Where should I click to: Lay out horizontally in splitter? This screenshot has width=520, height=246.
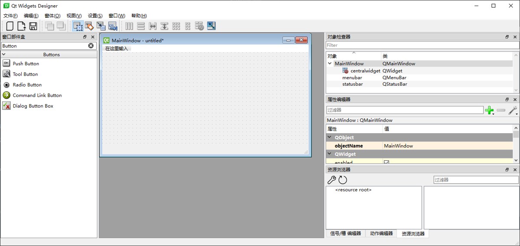153,26
